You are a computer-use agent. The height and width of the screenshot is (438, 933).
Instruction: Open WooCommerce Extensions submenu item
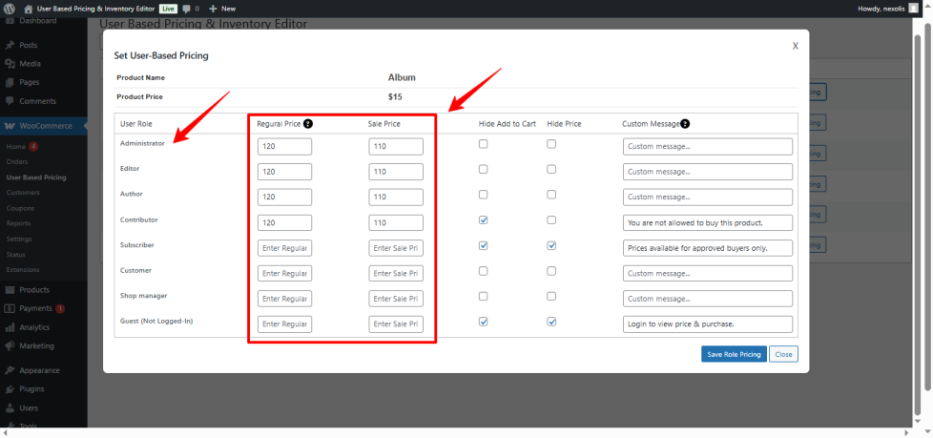23,270
